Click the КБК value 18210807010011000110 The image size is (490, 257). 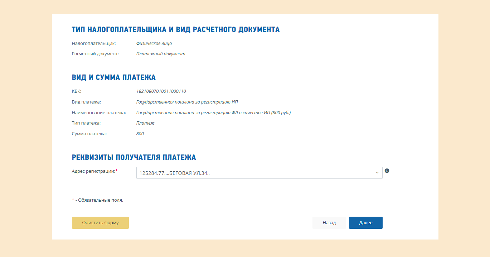(161, 91)
